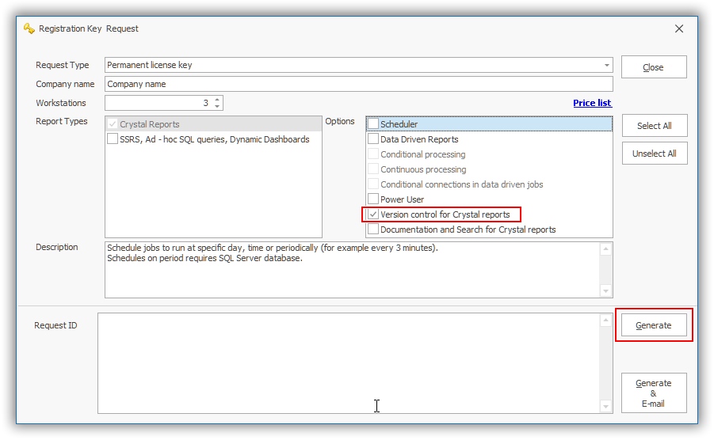Click the Select All button
The height and width of the screenshot is (440, 714).
point(654,126)
